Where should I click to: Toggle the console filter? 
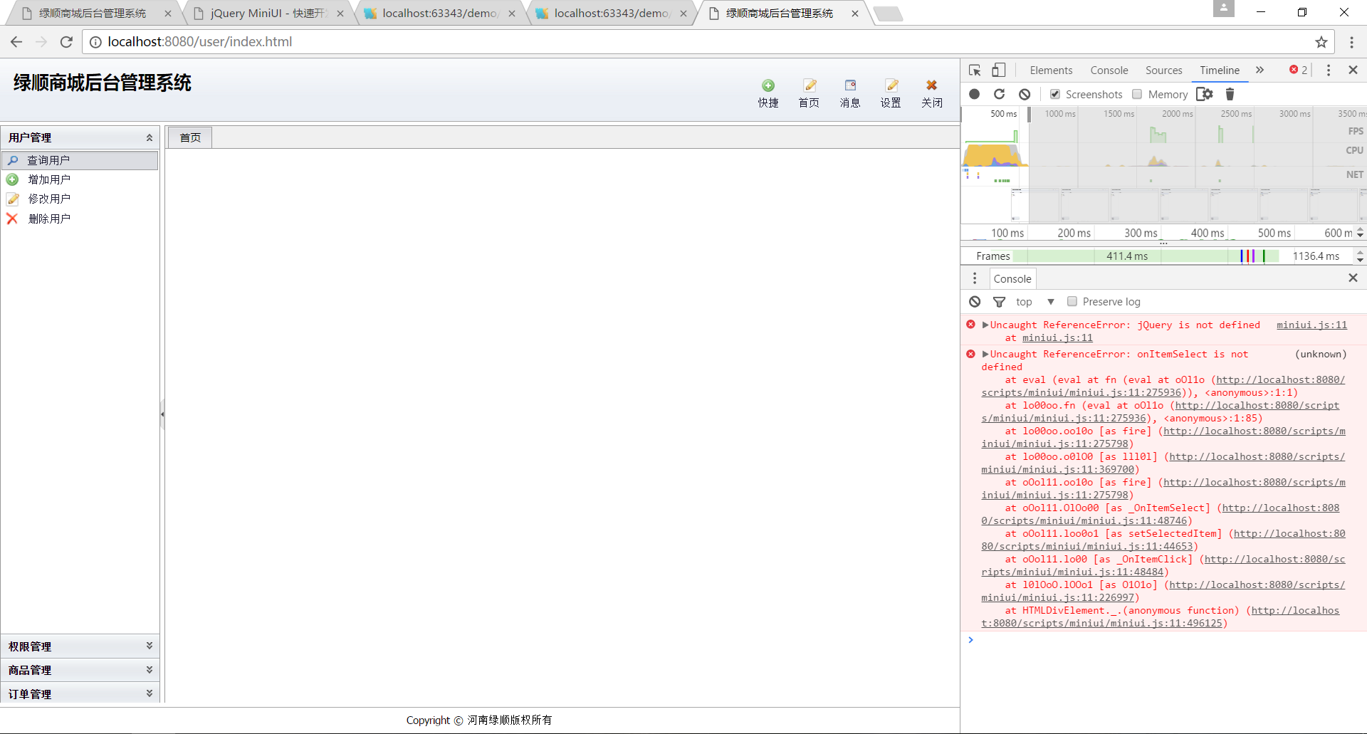(x=1000, y=302)
